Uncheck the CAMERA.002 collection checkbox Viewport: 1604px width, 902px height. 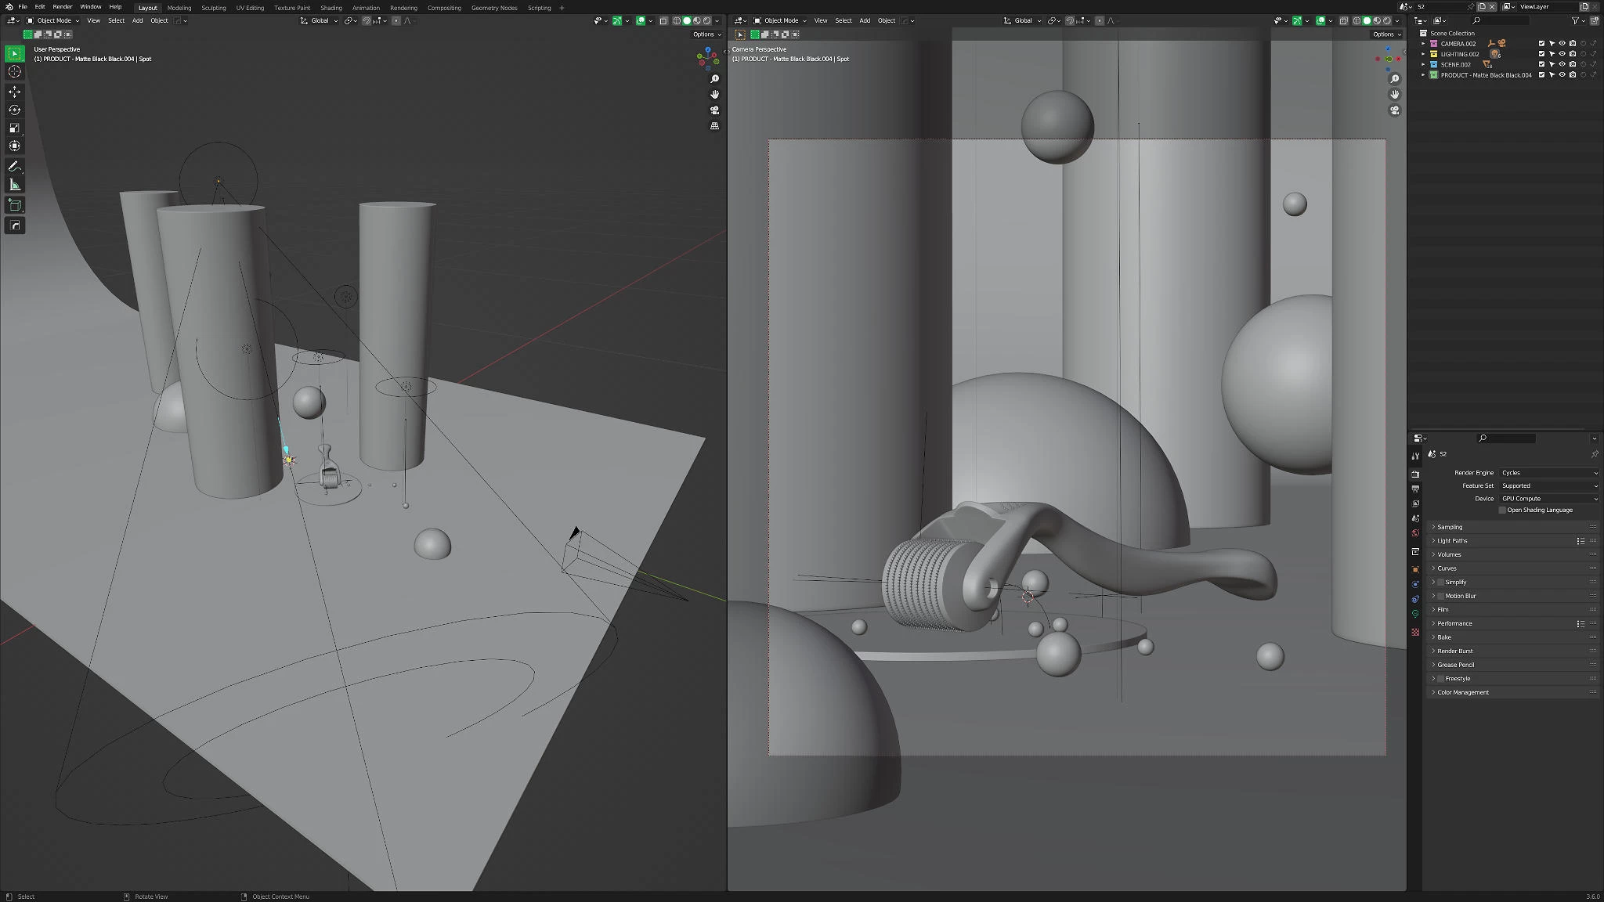point(1541,43)
